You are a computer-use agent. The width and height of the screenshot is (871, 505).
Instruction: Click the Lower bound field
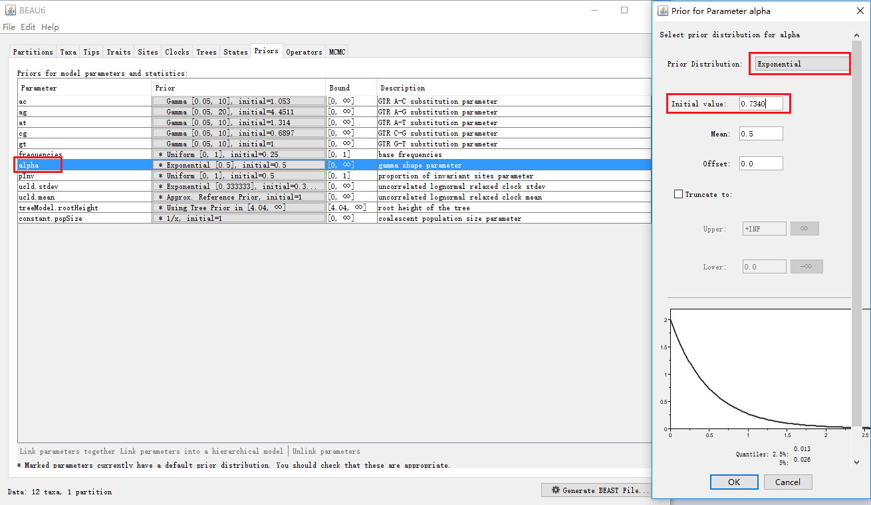764,267
